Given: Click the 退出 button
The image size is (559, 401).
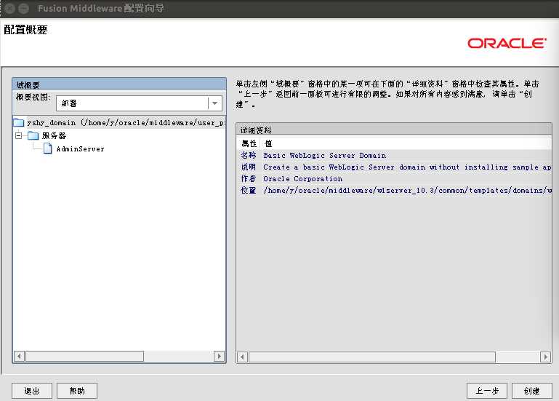Looking at the screenshot, I should 32,391.
